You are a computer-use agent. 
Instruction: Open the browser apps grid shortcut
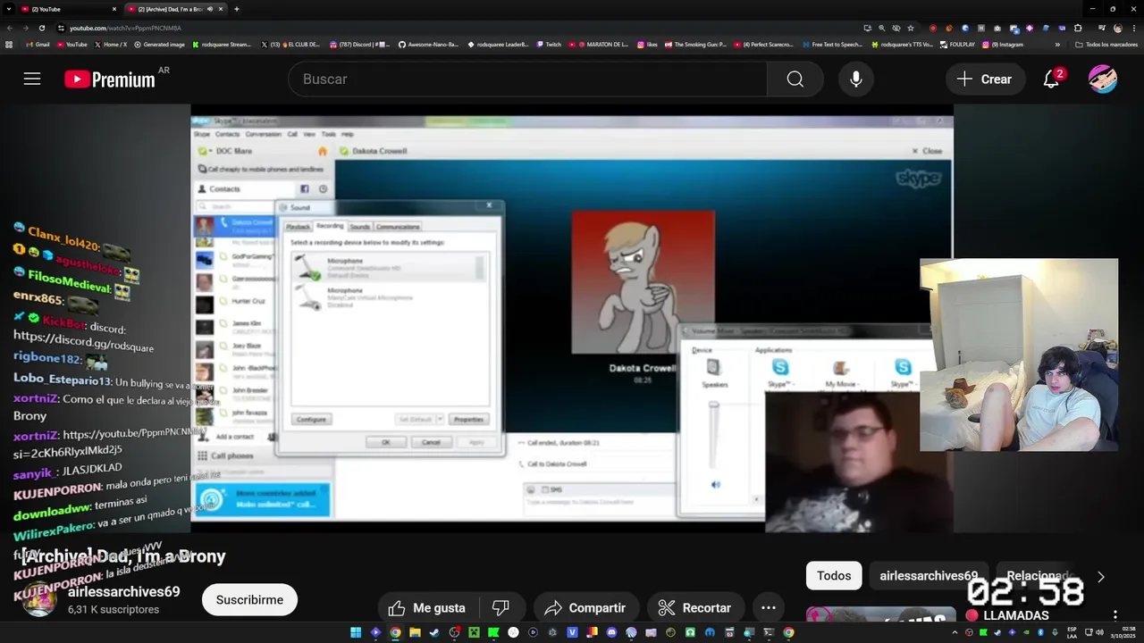(10, 44)
